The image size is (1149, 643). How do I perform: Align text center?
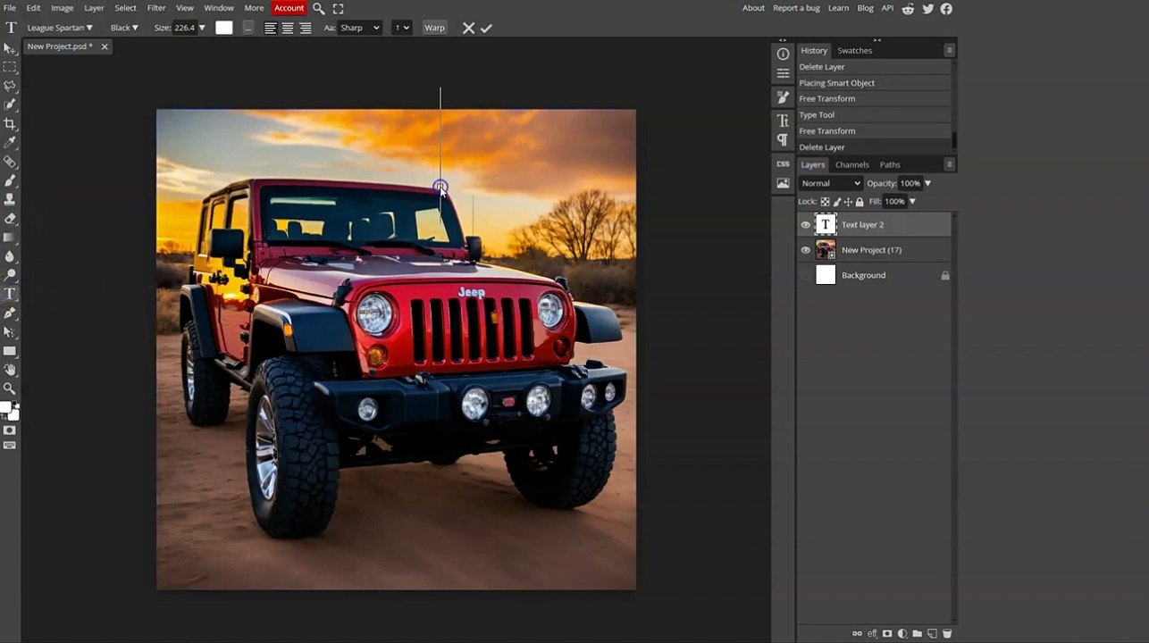pos(288,28)
